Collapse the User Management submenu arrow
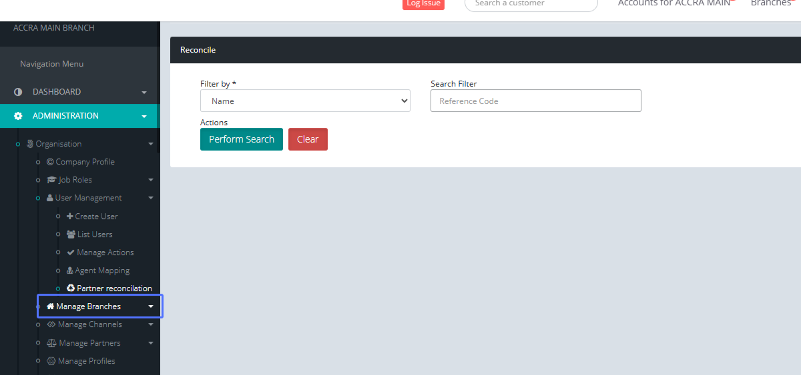The width and height of the screenshot is (801, 375). click(x=151, y=198)
